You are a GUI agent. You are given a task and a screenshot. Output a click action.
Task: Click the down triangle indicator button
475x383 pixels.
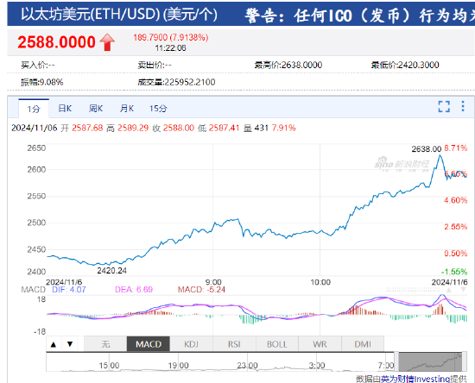click(x=70, y=344)
